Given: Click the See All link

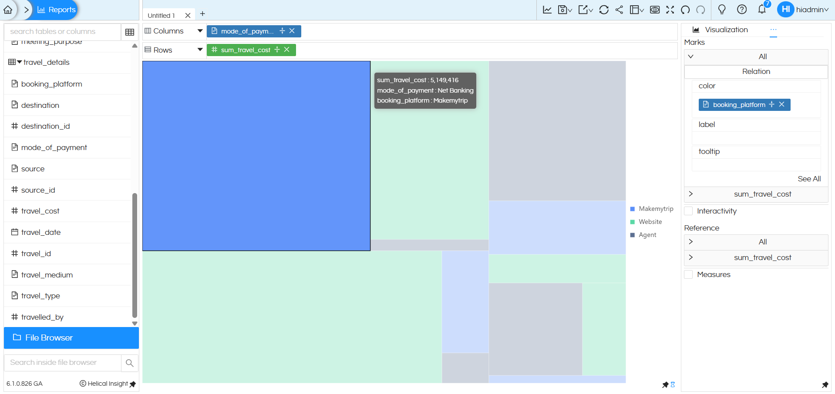Looking at the screenshot, I should click(809, 179).
